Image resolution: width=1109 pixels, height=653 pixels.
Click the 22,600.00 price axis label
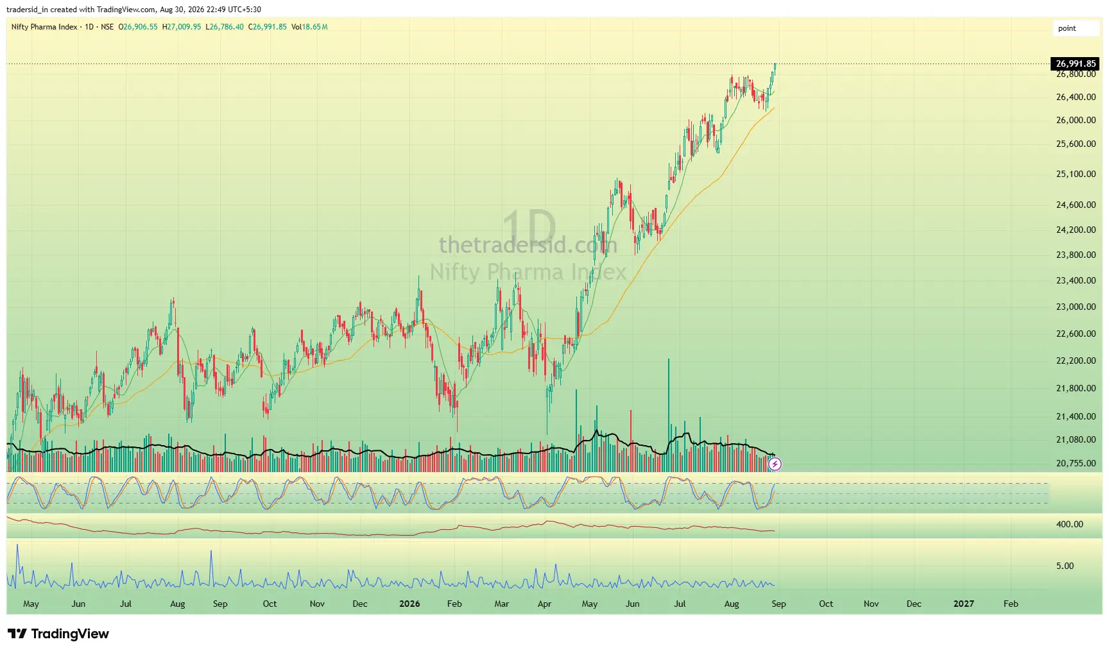[x=1076, y=334]
